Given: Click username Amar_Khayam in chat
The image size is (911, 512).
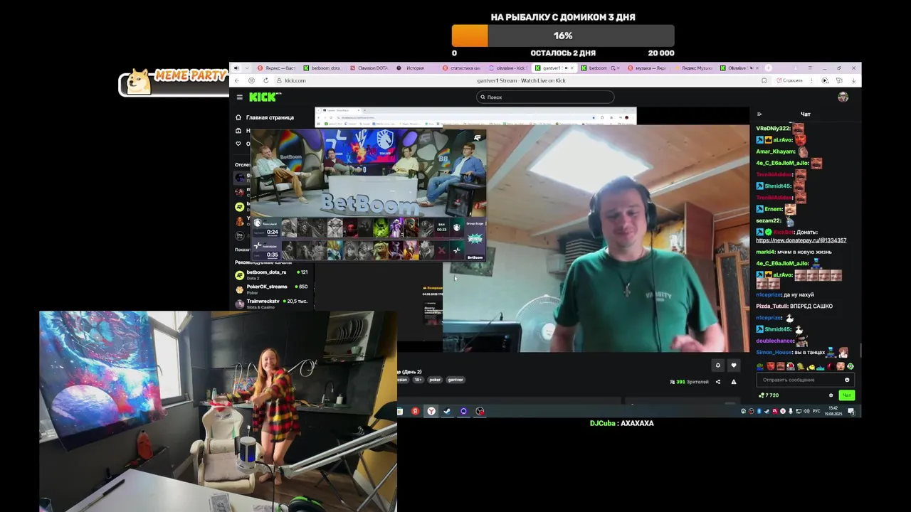Looking at the screenshot, I should [x=776, y=151].
